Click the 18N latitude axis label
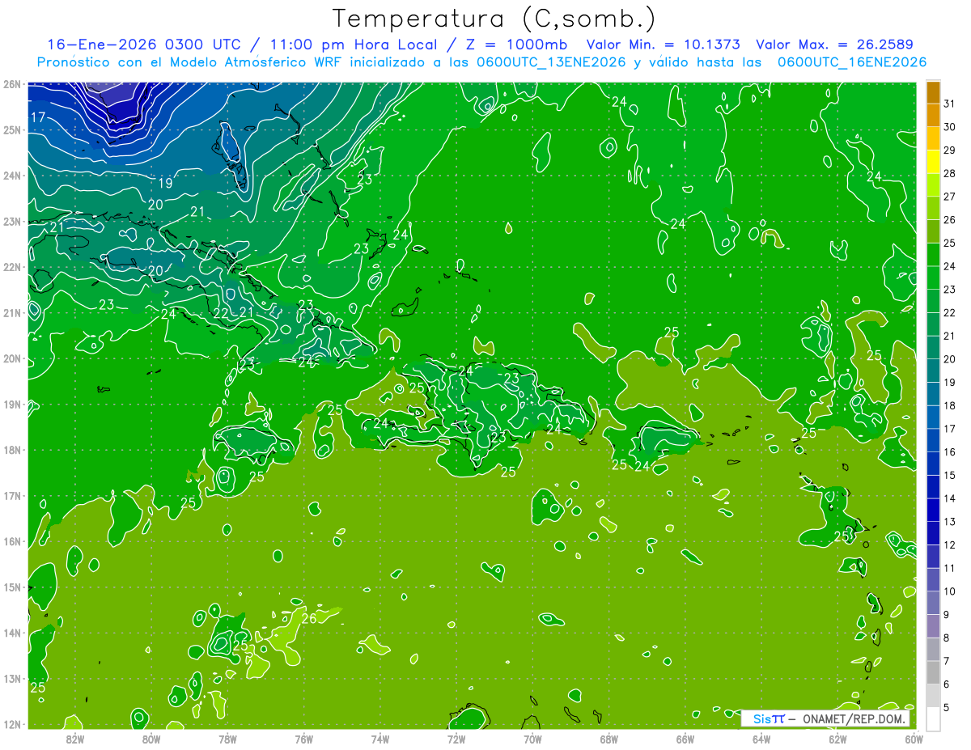 (x=11, y=450)
